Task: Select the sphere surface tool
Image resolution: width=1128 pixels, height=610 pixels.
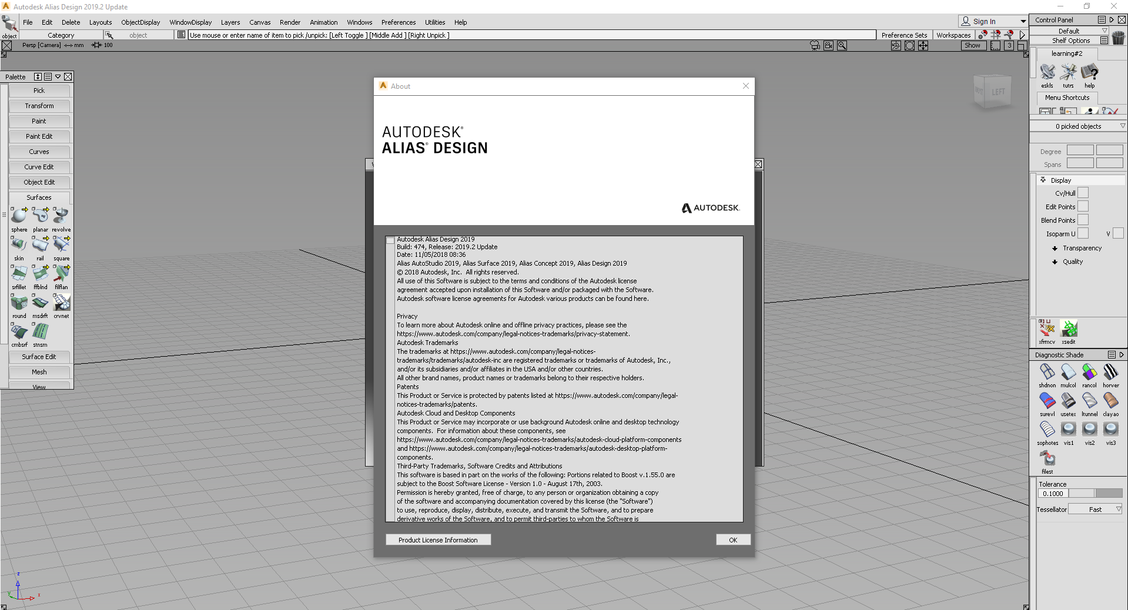Action: click(x=19, y=216)
